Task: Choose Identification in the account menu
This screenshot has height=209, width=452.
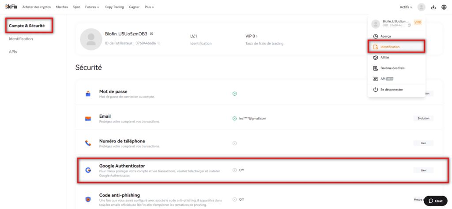Action: [390, 47]
